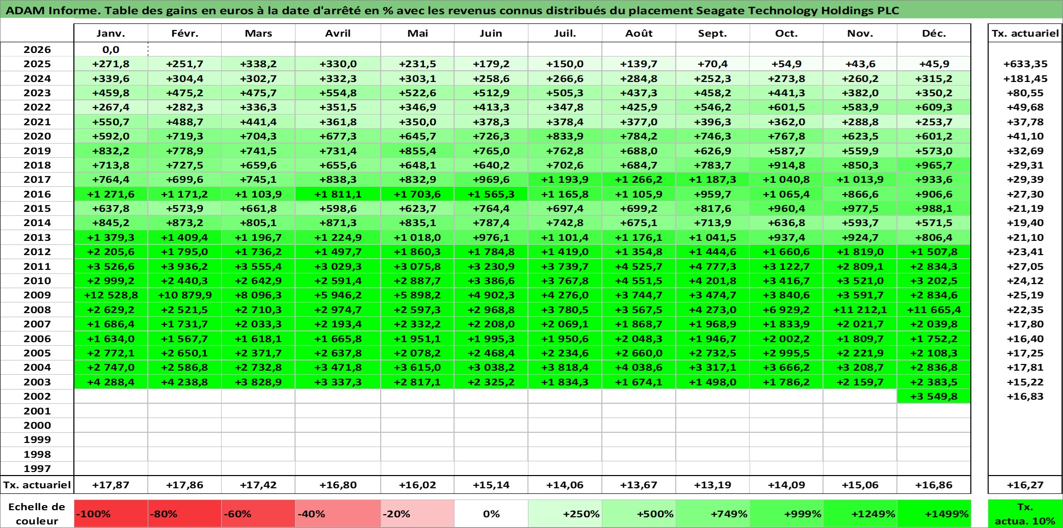1063x528 pixels.
Task: Click the value +1 811,1 in 2016
Action: (338, 194)
